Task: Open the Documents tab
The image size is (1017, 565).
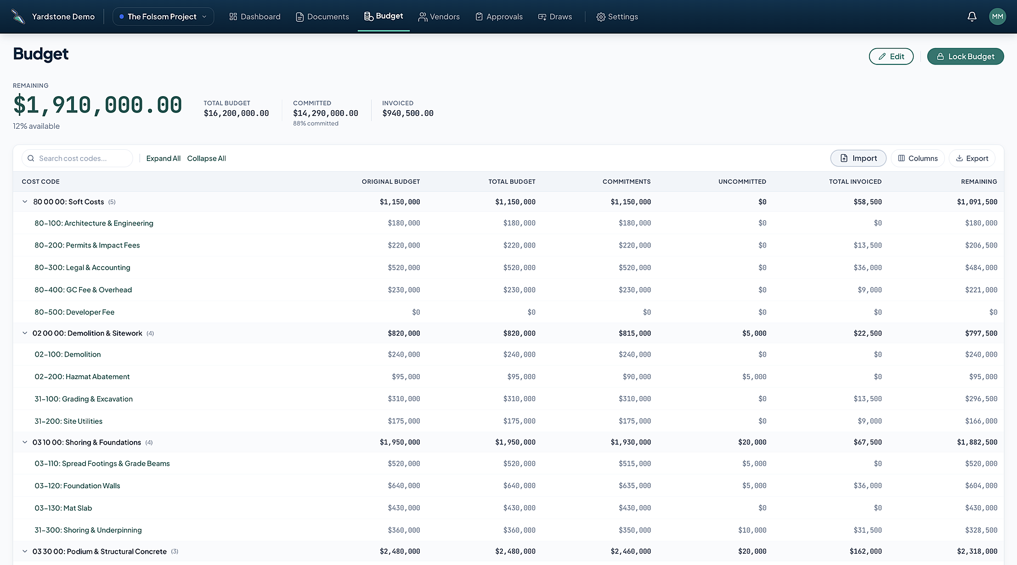Action: click(x=322, y=16)
